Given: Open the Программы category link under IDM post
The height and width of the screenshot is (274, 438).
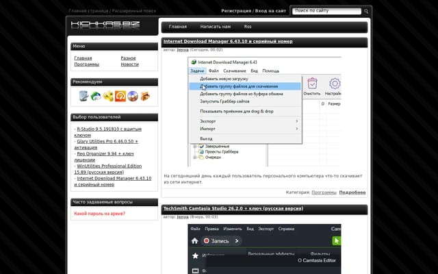Looking at the screenshot, I should point(324,192).
